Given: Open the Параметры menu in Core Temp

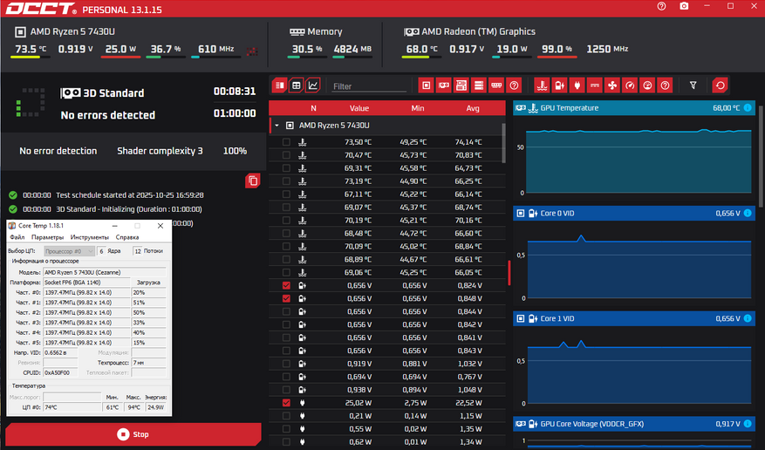Looking at the screenshot, I should coord(48,237).
